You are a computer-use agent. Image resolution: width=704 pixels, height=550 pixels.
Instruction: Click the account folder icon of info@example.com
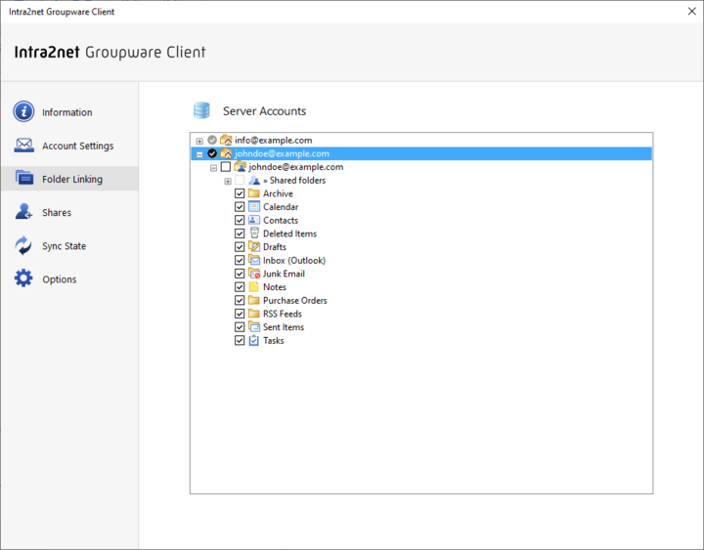(x=226, y=140)
